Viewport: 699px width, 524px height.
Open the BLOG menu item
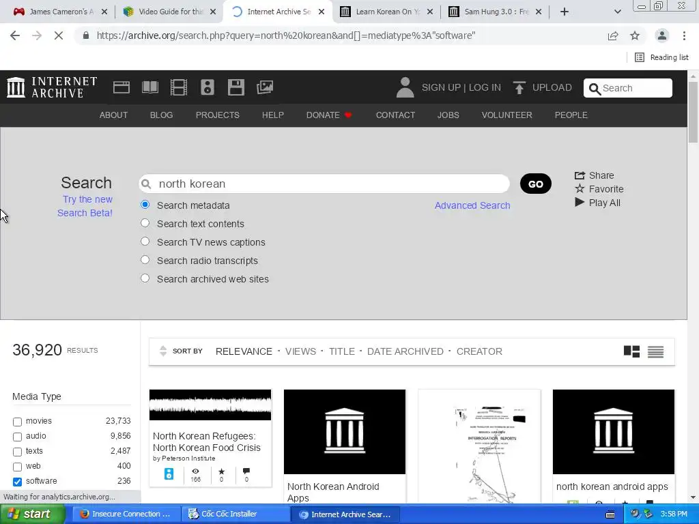[161, 115]
